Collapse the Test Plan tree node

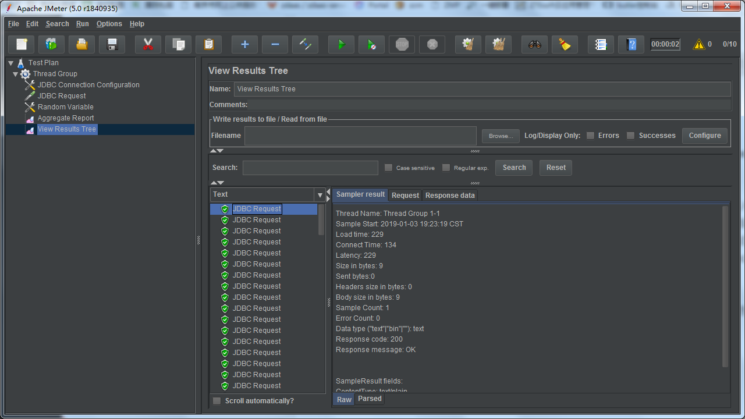[11, 63]
